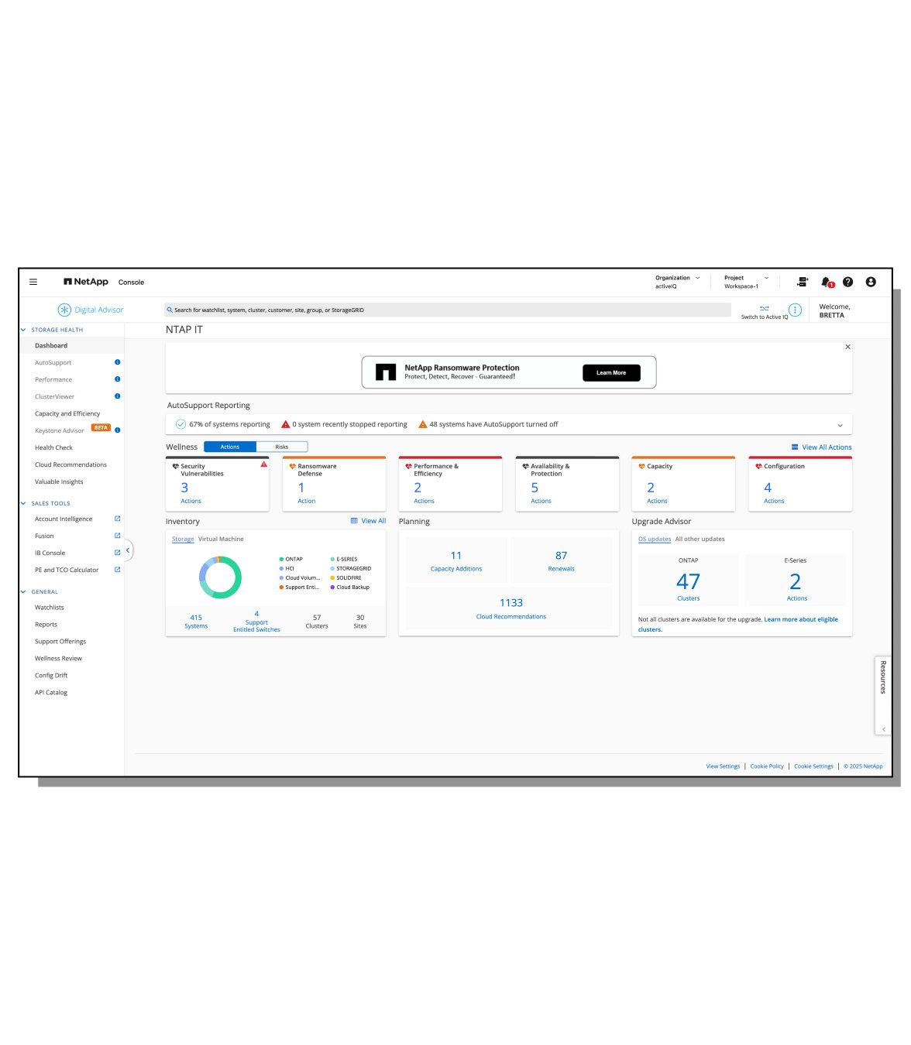The height and width of the screenshot is (1045, 911).
Task: Click the orange triangle for AutoSupport turned off
Action: tap(423, 424)
